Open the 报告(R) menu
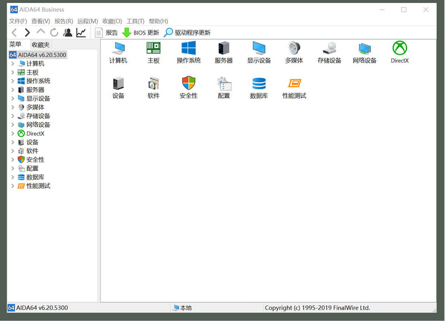This screenshot has height=322, width=445. click(x=64, y=21)
